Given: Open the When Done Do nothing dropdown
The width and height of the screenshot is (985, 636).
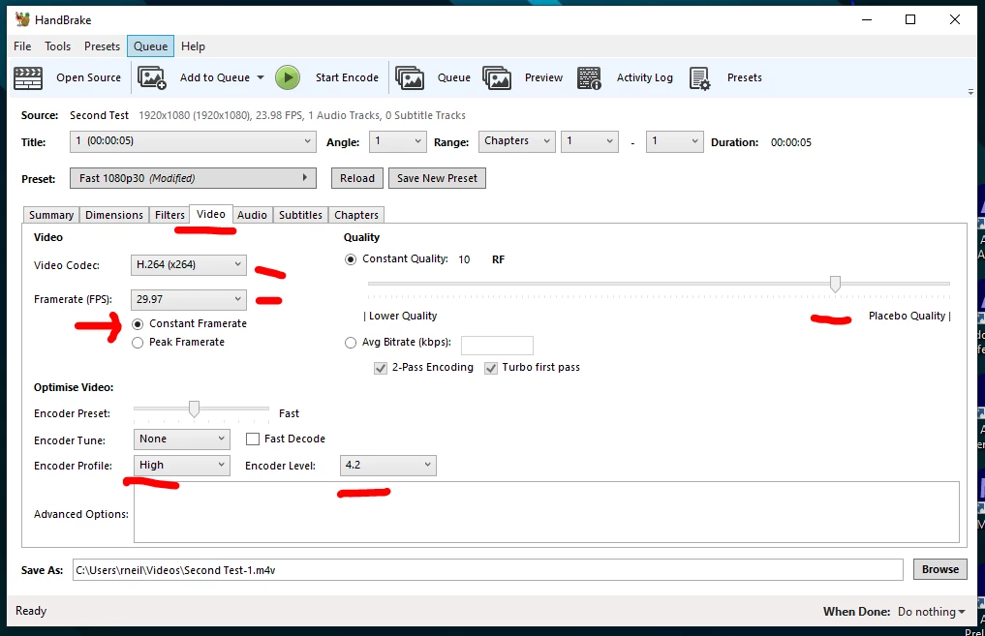Looking at the screenshot, I should [931, 612].
